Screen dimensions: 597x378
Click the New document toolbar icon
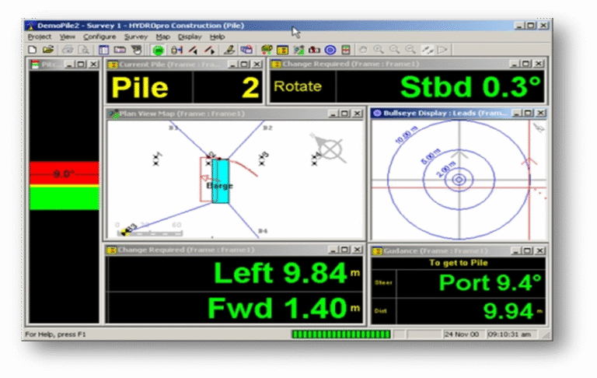point(31,50)
